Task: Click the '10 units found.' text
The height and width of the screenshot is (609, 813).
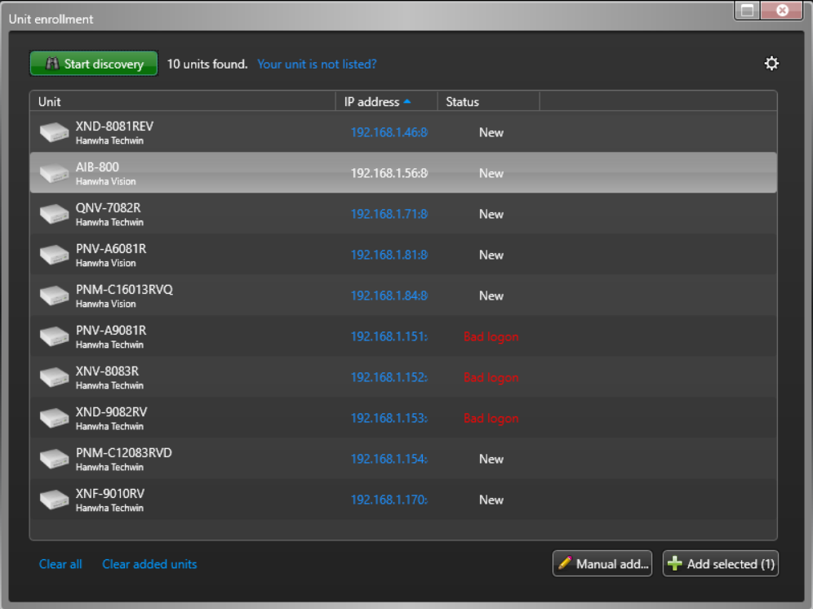Action: click(207, 64)
